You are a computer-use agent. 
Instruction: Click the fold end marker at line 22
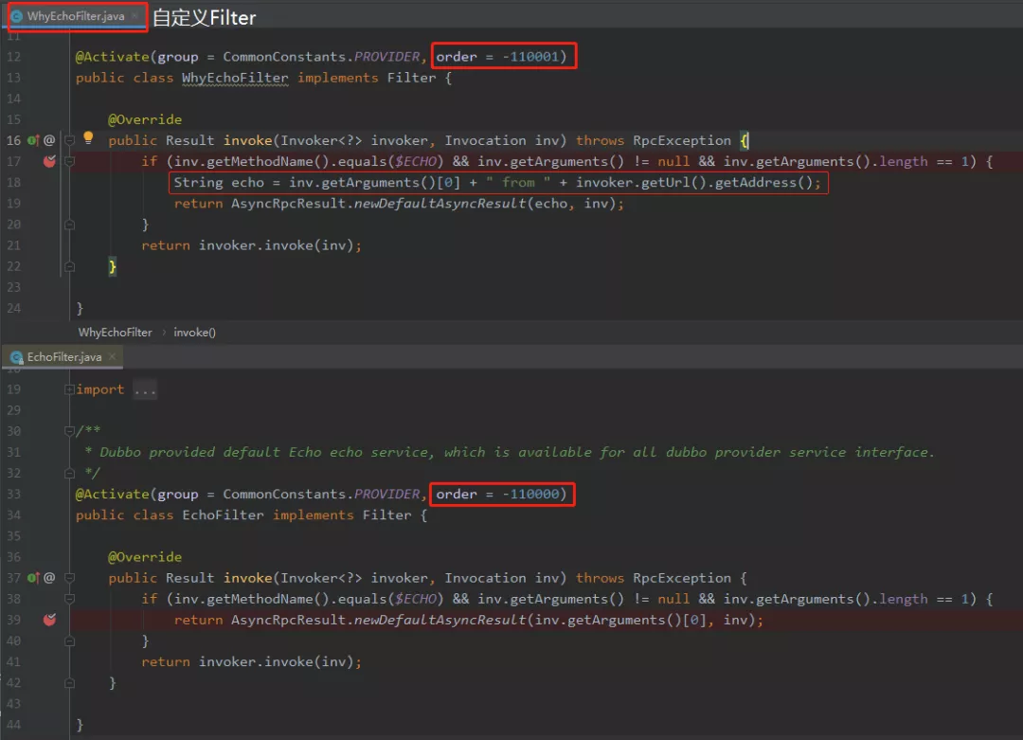[69, 266]
